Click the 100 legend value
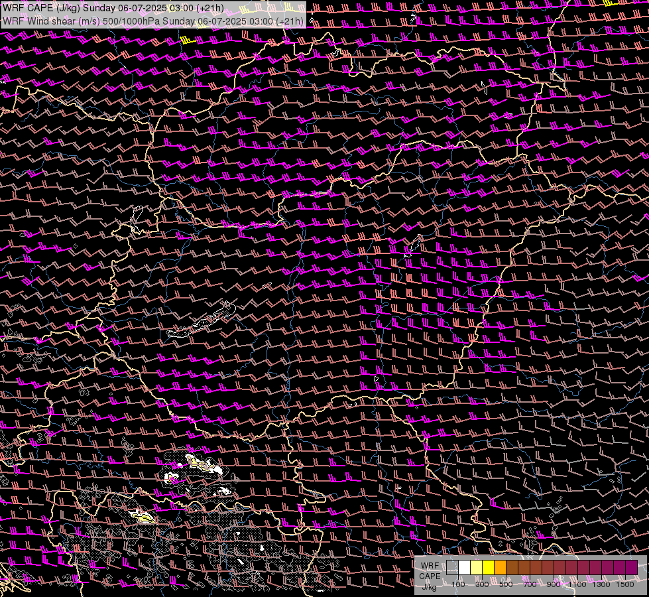The width and height of the screenshot is (649, 597). 458,584
